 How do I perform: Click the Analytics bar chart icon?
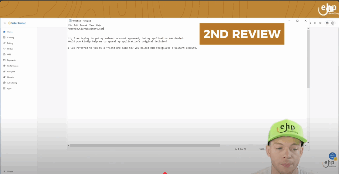(x=4, y=71)
